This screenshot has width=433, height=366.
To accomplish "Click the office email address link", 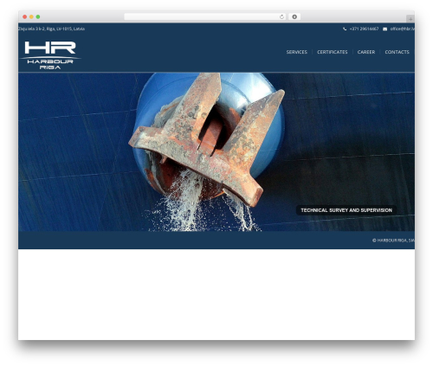I will [x=403, y=29].
